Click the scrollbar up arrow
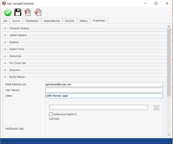The height and width of the screenshot is (144, 173). [x=169, y=27]
